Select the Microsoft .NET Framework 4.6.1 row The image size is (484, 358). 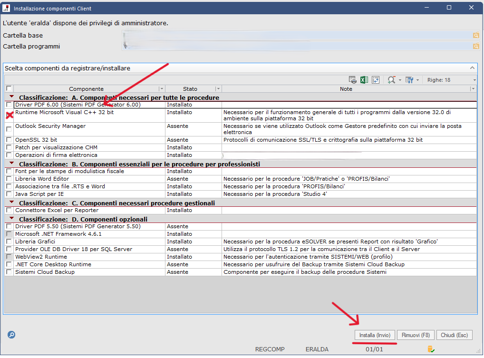[241, 234]
